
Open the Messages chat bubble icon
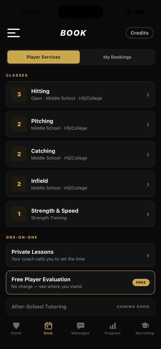tap(81, 326)
